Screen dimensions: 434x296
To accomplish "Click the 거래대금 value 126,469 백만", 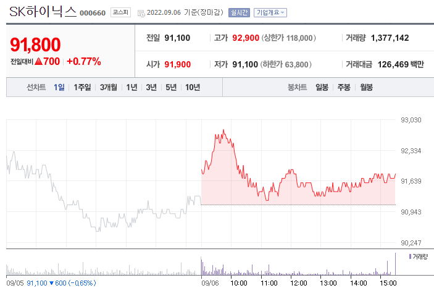I will coord(401,64).
